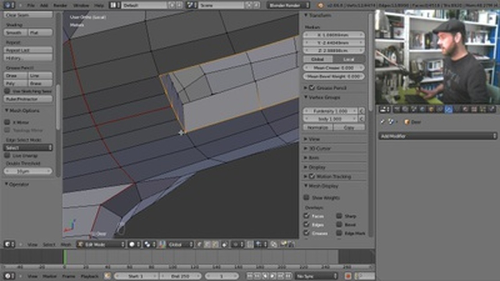Click the Normalize vertex group button
This screenshot has height=281, width=500.
(x=318, y=127)
